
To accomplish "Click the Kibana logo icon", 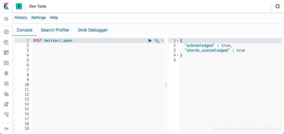I will (x=6, y=6).
